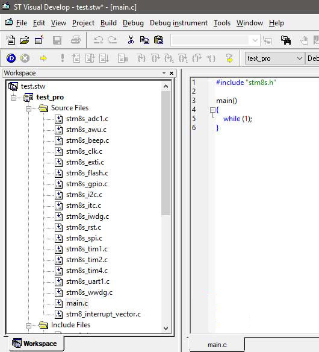Switch to the main.c editor tab

pyautogui.click(x=217, y=345)
